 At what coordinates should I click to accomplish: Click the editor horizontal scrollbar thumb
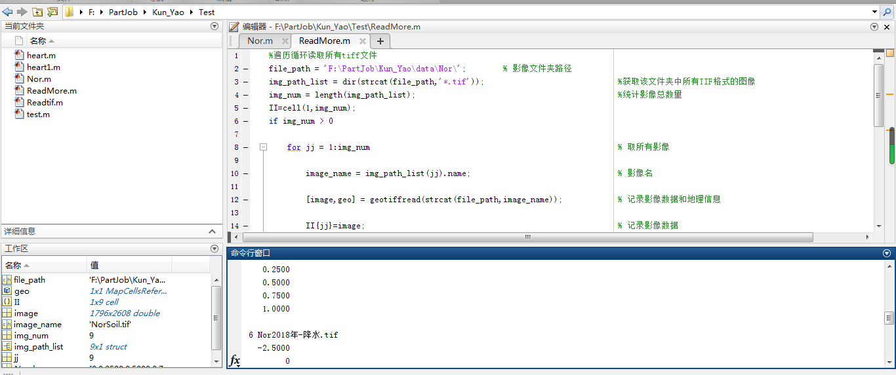[x=527, y=237]
